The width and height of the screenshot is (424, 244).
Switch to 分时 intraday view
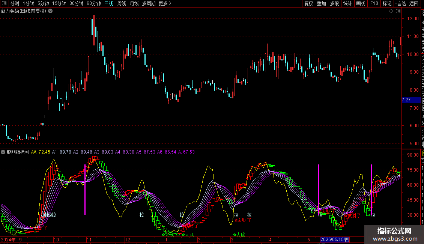click(15, 4)
